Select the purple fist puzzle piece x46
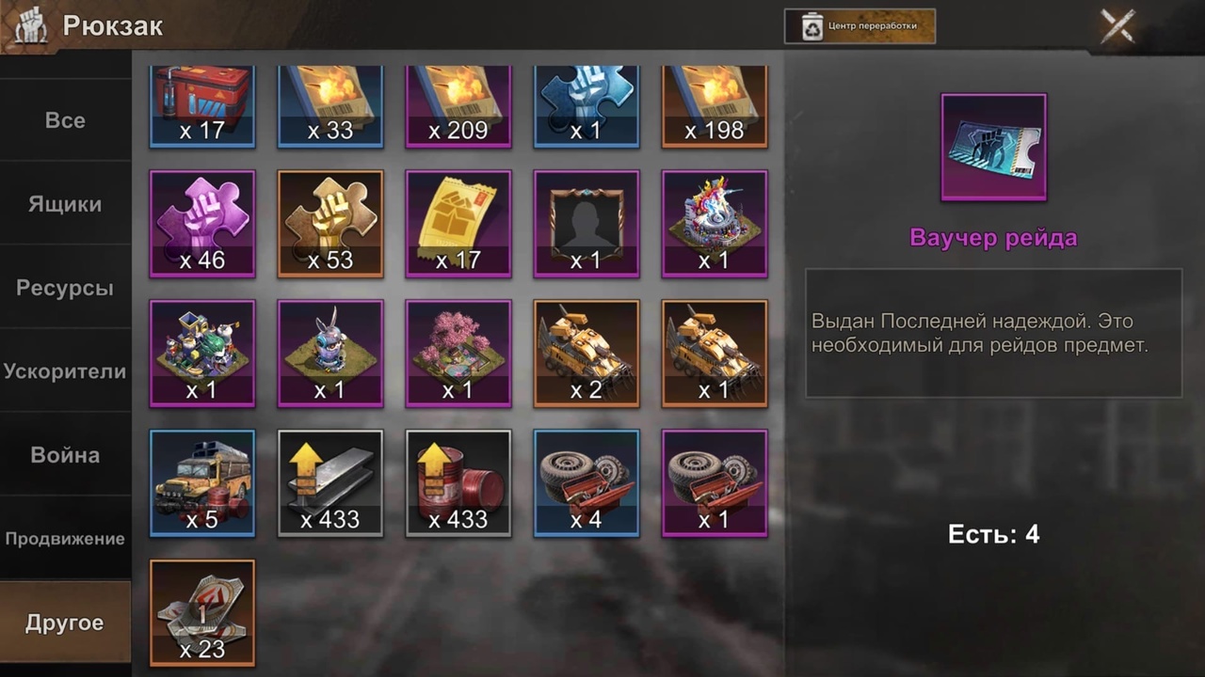The width and height of the screenshot is (1205, 677). 202,224
